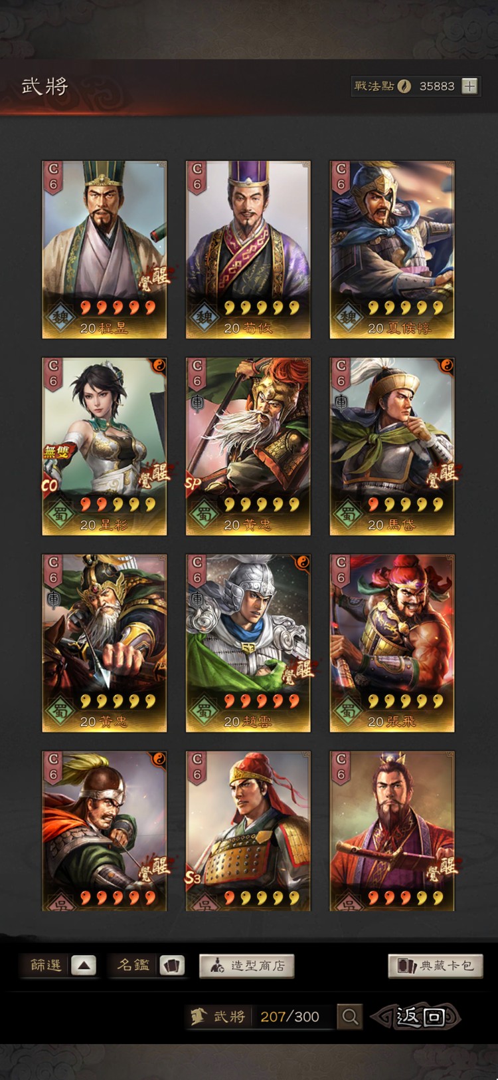The height and width of the screenshot is (1080, 498).
Task: Open the 典藏卡包 collection packs
Action: click(x=436, y=966)
